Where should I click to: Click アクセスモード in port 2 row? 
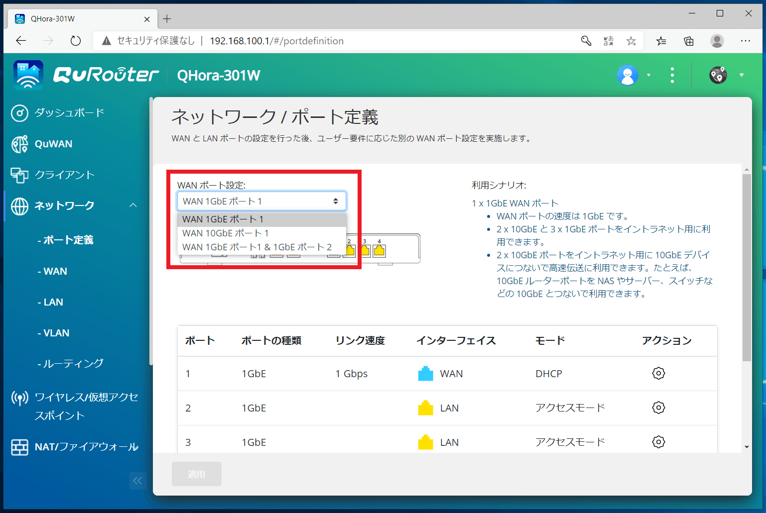click(570, 408)
